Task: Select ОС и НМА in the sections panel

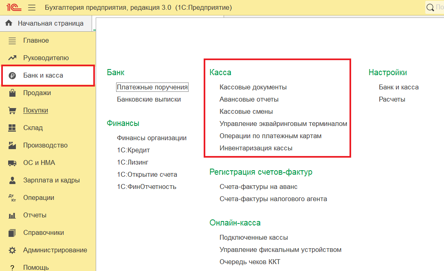Action: 39,163
